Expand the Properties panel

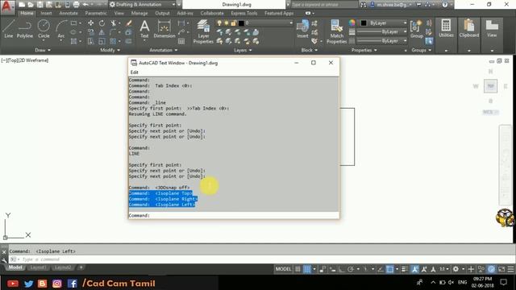tap(364, 50)
